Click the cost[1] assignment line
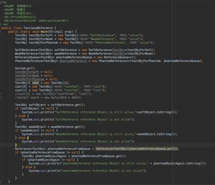This screenshot has height=185, width=215. [x=60, y=90]
